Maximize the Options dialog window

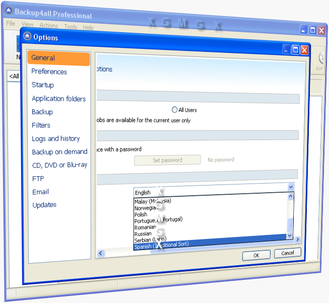coord(295,50)
